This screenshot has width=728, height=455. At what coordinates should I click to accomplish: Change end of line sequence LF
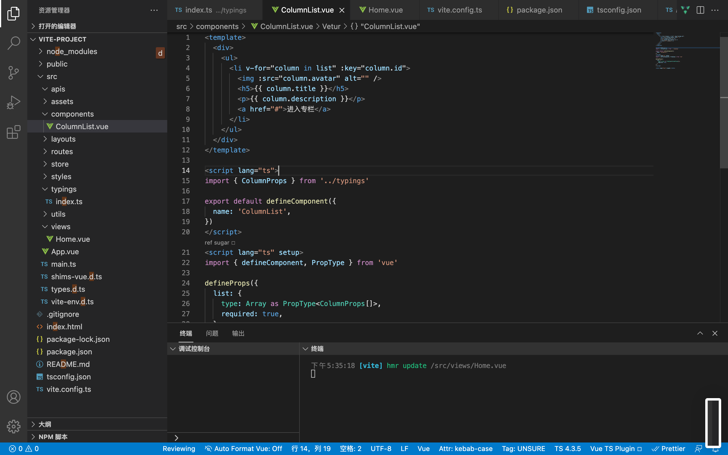coord(404,449)
